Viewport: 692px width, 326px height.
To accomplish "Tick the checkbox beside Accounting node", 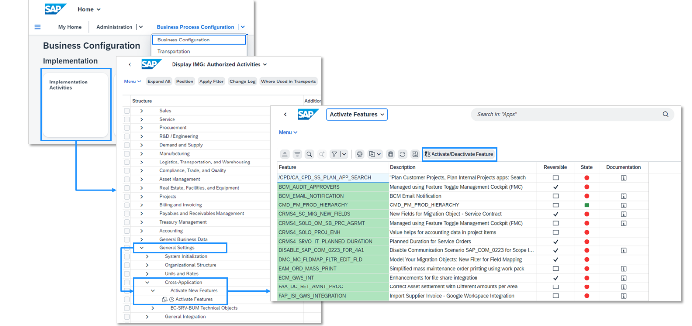I will [x=127, y=231].
